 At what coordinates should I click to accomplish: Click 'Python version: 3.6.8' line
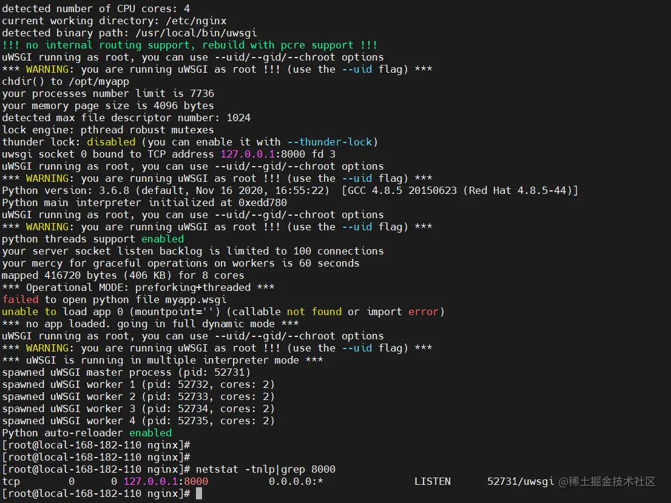pyautogui.click(x=290, y=191)
